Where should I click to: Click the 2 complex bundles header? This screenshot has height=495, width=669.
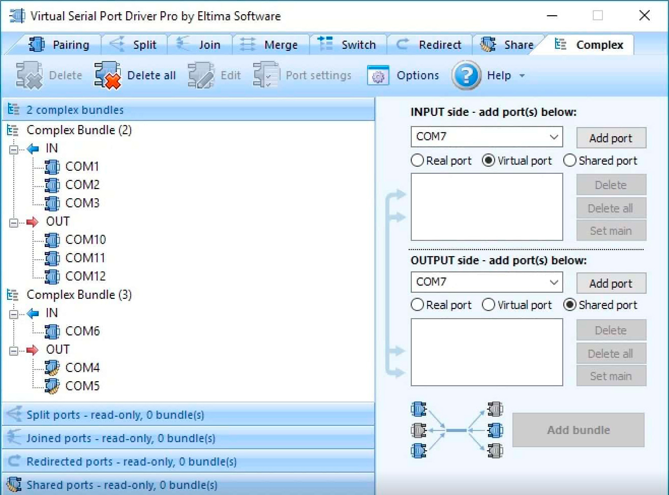188,110
